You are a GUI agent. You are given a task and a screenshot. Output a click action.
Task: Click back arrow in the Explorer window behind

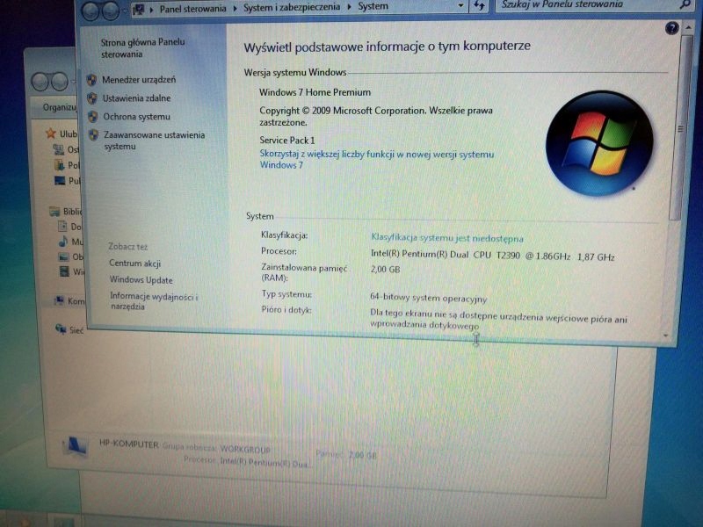pyautogui.click(x=40, y=82)
